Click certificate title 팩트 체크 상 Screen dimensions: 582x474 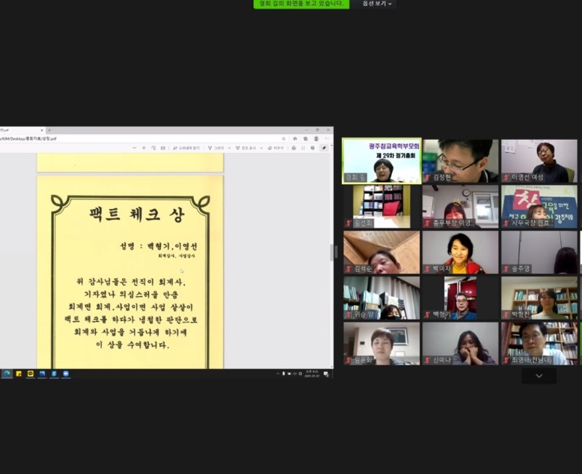click(x=137, y=215)
